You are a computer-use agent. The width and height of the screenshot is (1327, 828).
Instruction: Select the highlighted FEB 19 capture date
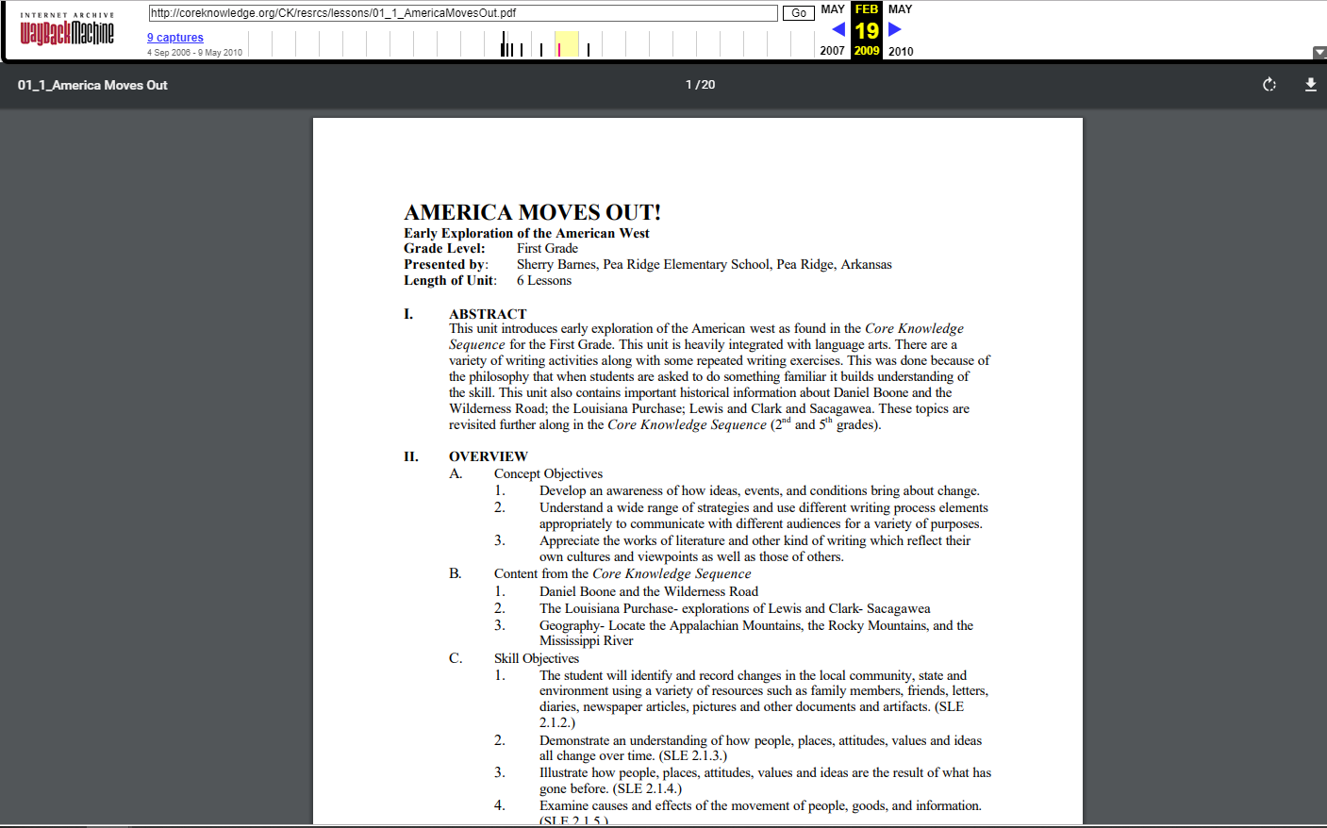pos(867,28)
